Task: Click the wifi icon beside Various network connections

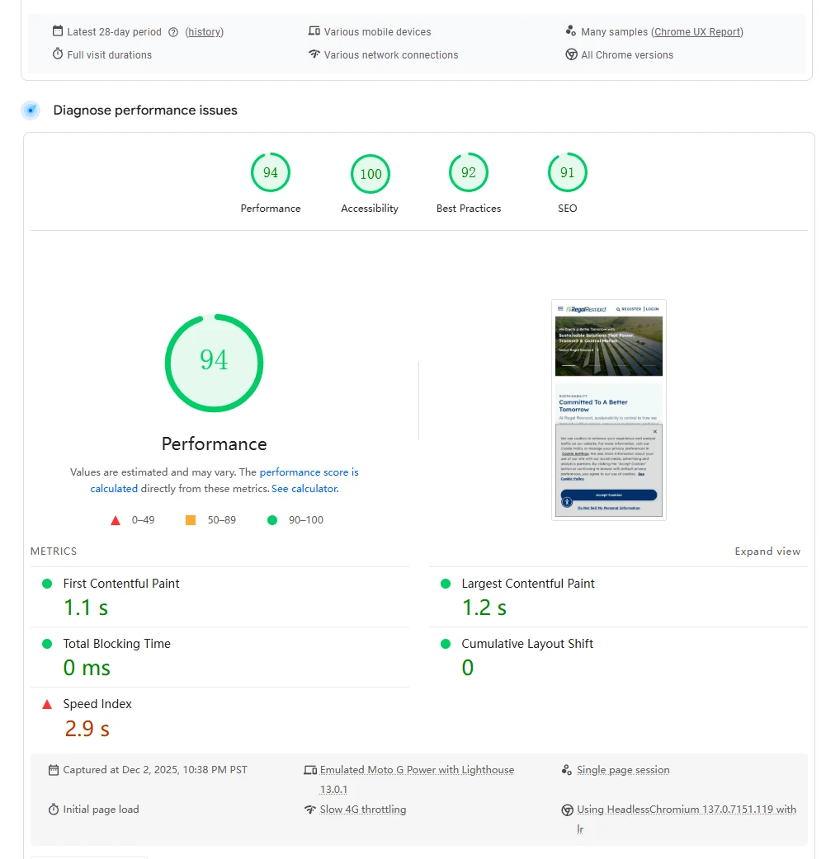Action: tap(314, 54)
